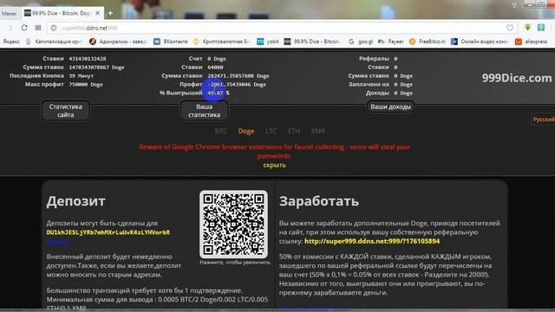Screen dimensions: 555x312
Task: Open the 99.9% Dice bookmark in bookmarks bar
Action: (x=312, y=42)
